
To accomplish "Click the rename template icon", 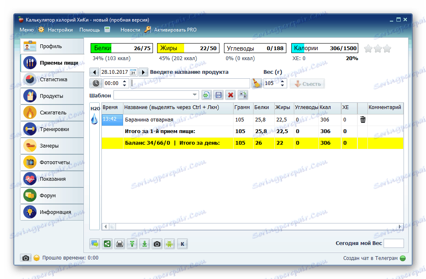I will [x=243, y=95].
